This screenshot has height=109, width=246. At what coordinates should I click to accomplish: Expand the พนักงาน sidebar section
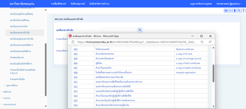[2, 92]
